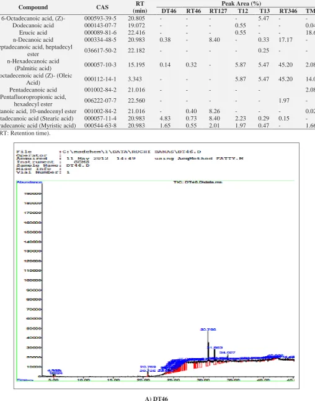Click retention time '22.560'
The image size is (315, 401).
tap(136, 101)
